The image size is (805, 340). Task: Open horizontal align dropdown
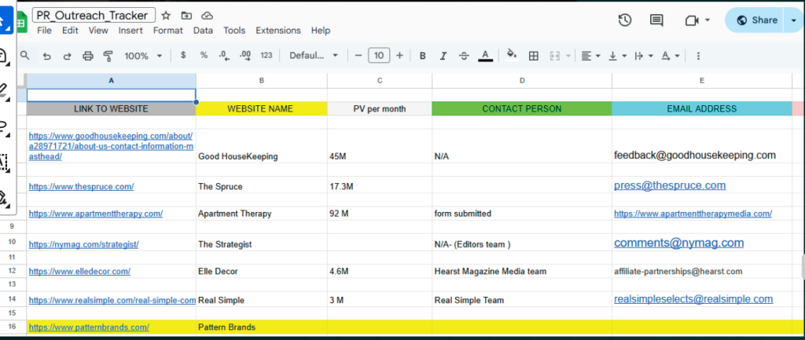tap(591, 56)
